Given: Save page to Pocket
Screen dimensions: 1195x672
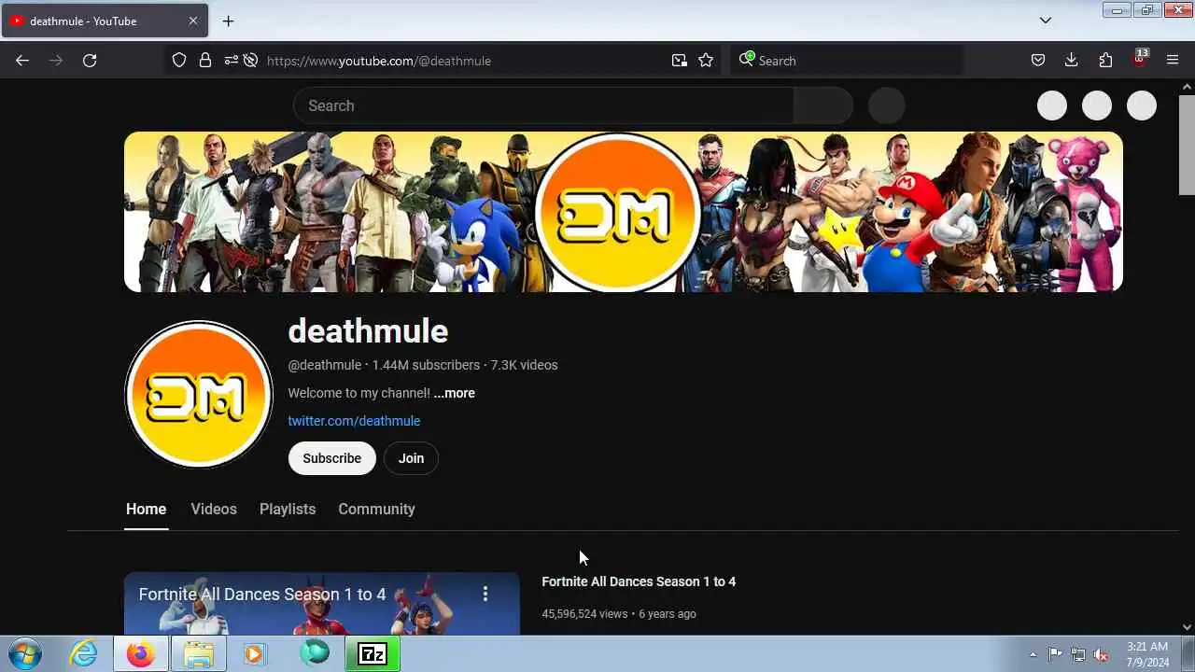Looking at the screenshot, I should 1038,61.
